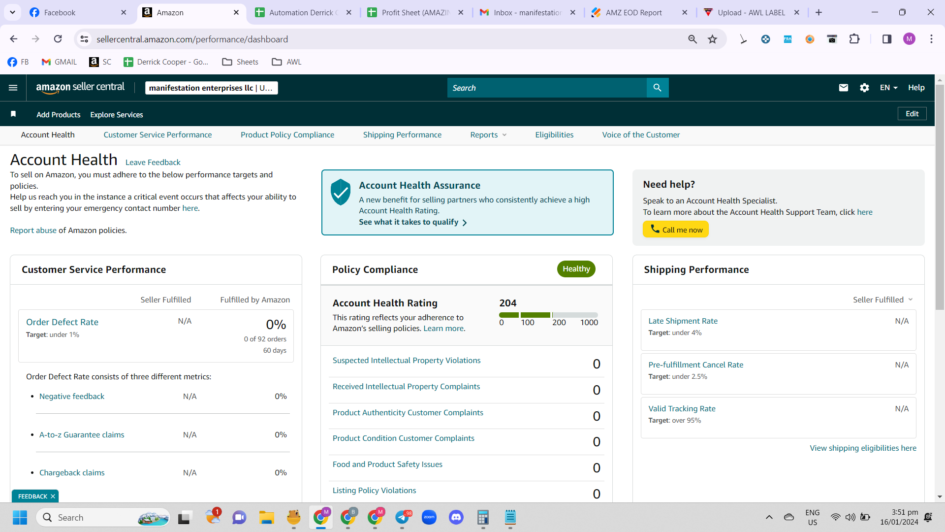This screenshot has width=945, height=532.
Task: Open the Help link in the header
Action: [x=916, y=88]
